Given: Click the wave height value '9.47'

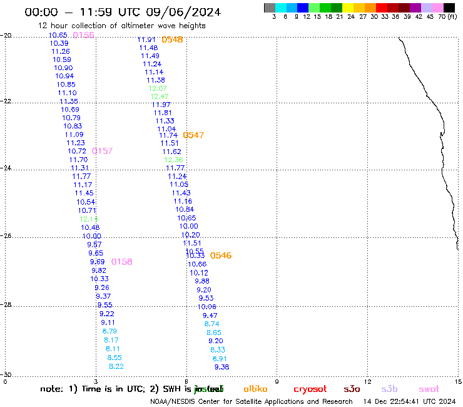Looking at the screenshot, I should pos(210,316).
